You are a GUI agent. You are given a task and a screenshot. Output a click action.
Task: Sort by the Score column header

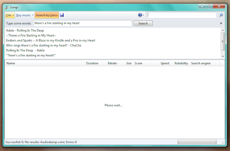point(142,63)
